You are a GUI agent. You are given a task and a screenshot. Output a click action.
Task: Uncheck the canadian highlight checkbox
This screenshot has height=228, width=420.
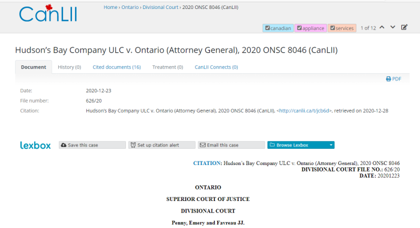pyautogui.click(x=268, y=28)
